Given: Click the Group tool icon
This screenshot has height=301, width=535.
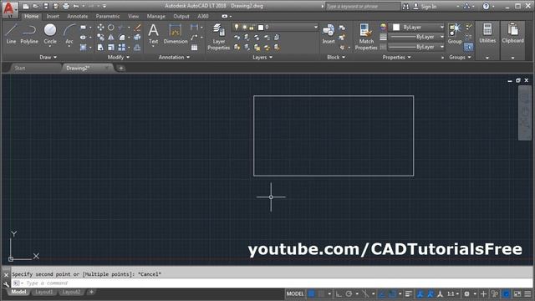Looking at the screenshot, I should (455, 33).
